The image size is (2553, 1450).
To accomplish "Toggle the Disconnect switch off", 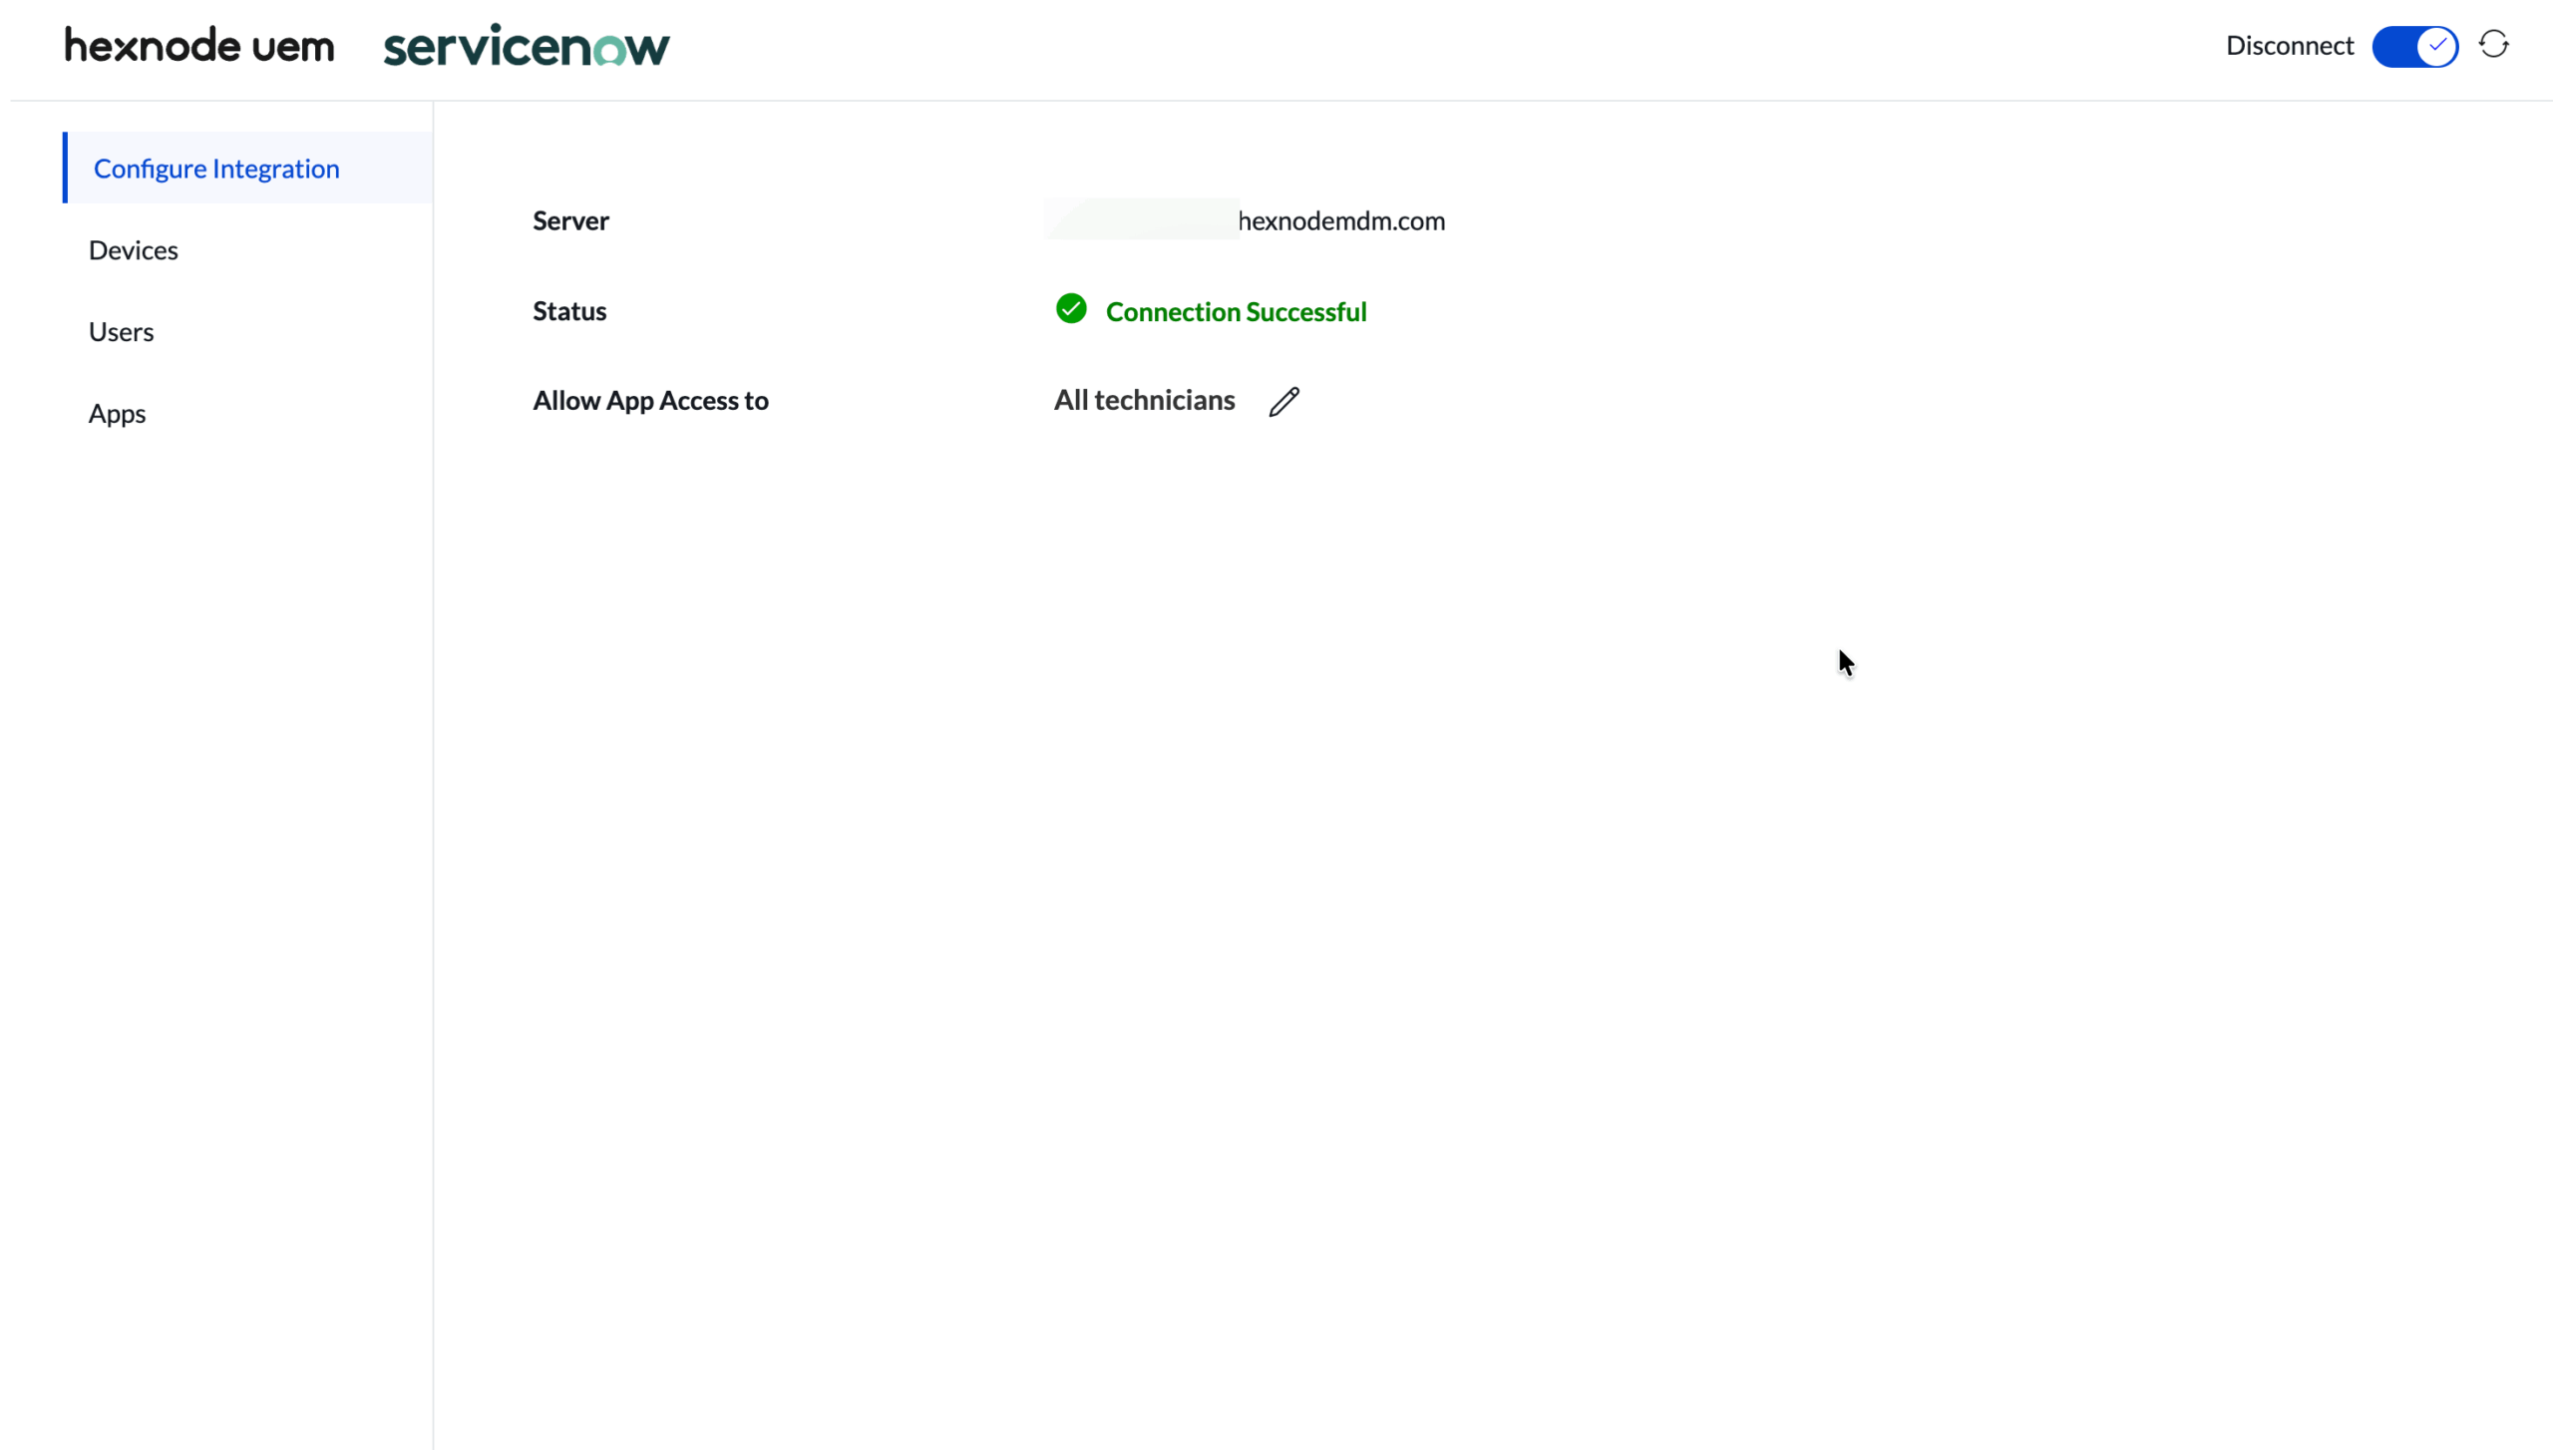I will tap(2414, 46).
